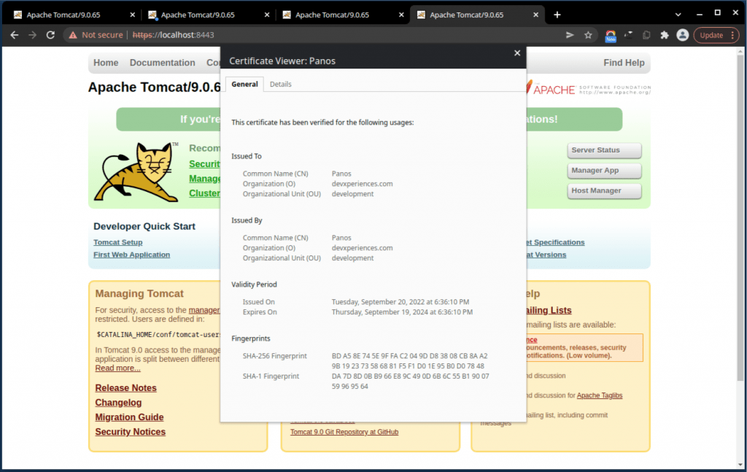Open the profile avatar menu
This screenshot has height=472, width=747.
(683, 35)
